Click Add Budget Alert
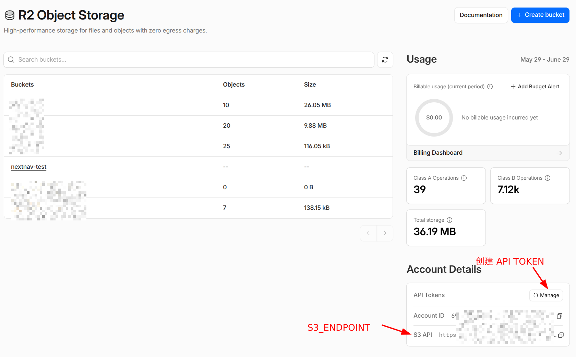This screenshot has width=576, height=357. [535, 87]
